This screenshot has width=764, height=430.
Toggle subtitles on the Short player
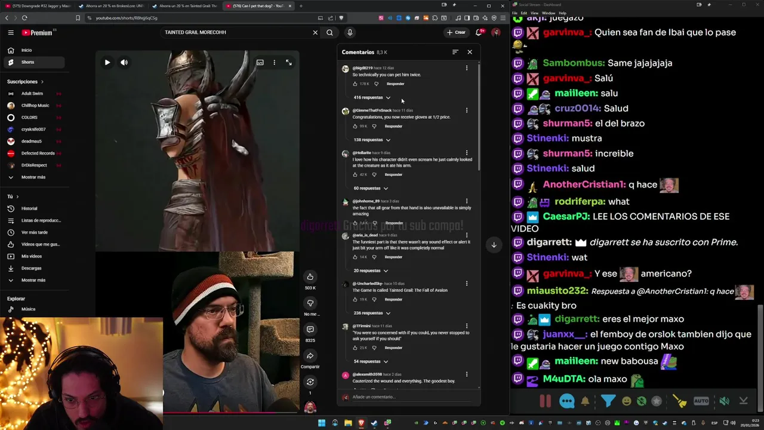pyautogui.click(x=260, y=62)
